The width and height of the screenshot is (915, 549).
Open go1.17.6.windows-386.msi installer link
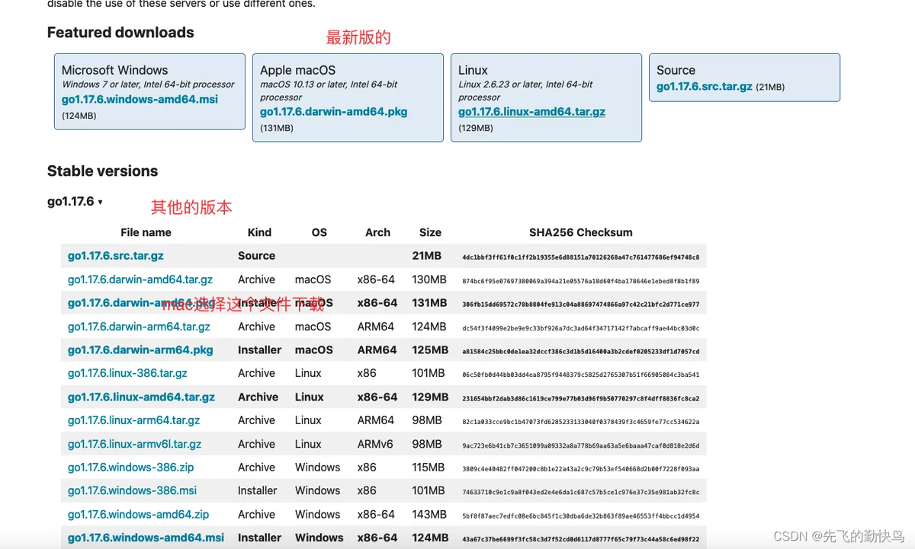coord(132,490)
